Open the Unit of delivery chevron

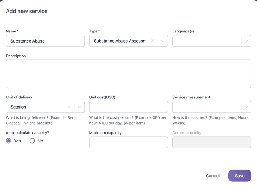80,107
